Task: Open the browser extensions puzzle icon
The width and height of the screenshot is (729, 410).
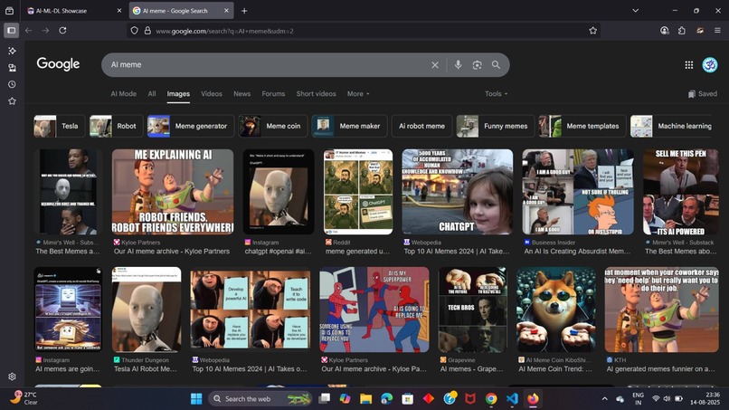Action: [x=682, y=31]
